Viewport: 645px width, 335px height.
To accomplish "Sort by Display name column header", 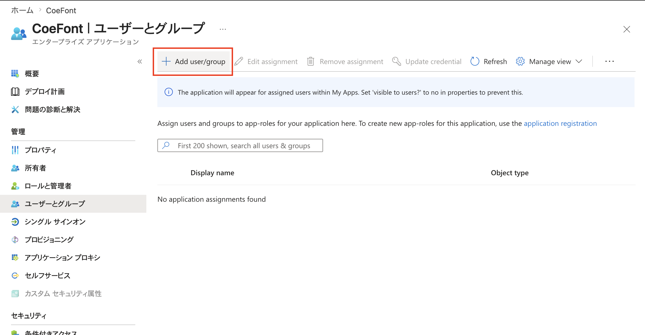I will pyautogui.click(x=212, y=173).
